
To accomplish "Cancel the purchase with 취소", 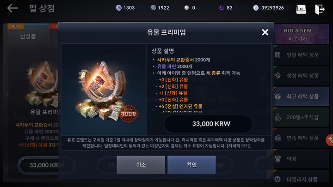I will [x=141, y=165].
